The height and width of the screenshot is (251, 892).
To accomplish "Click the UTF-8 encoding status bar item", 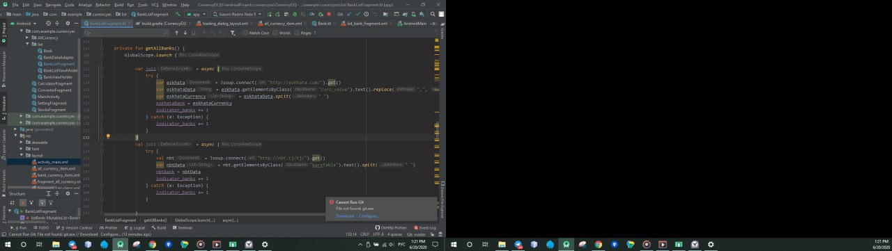I will click(378, 234).
